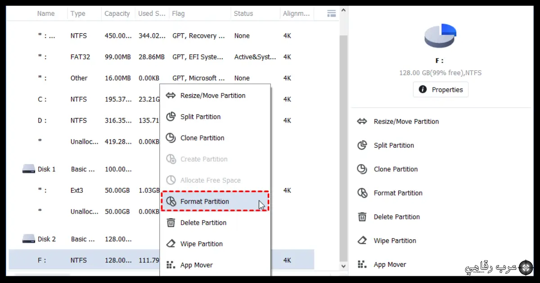Select the Split Partition icon in right sidebar
Image resolution: width=540 pixels, height=283 pixels.
pos(362,145)
